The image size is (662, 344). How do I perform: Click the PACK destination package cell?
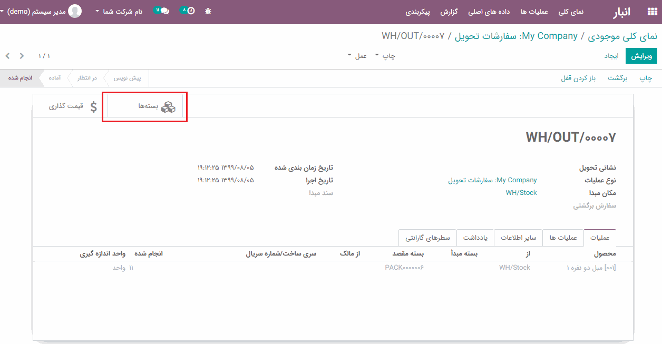404,268
